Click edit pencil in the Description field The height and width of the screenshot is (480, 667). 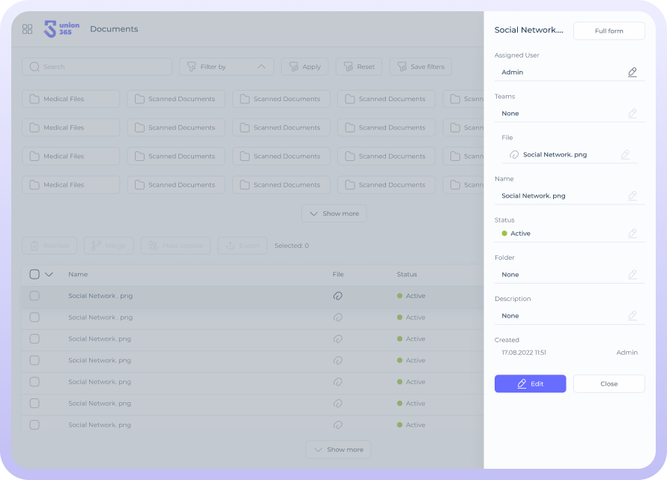[633, 316]
